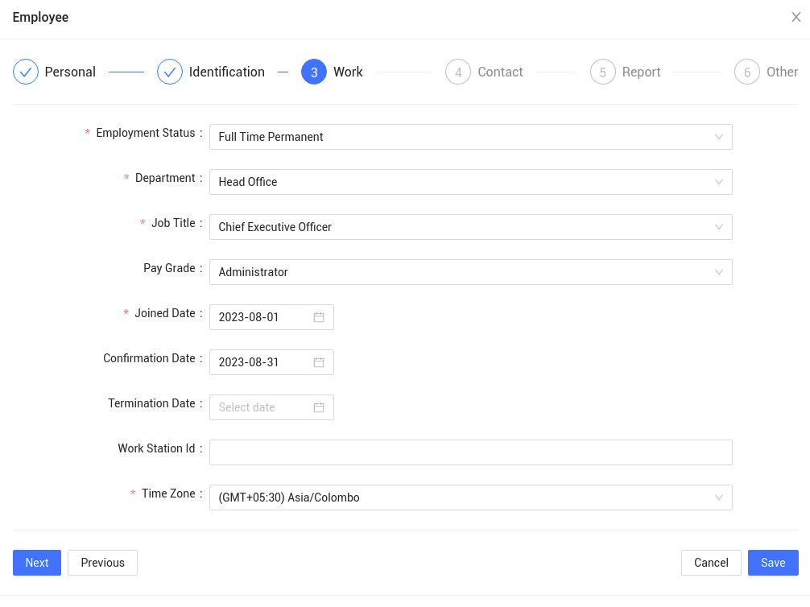Jump to the Other step label

click(782, 72)
